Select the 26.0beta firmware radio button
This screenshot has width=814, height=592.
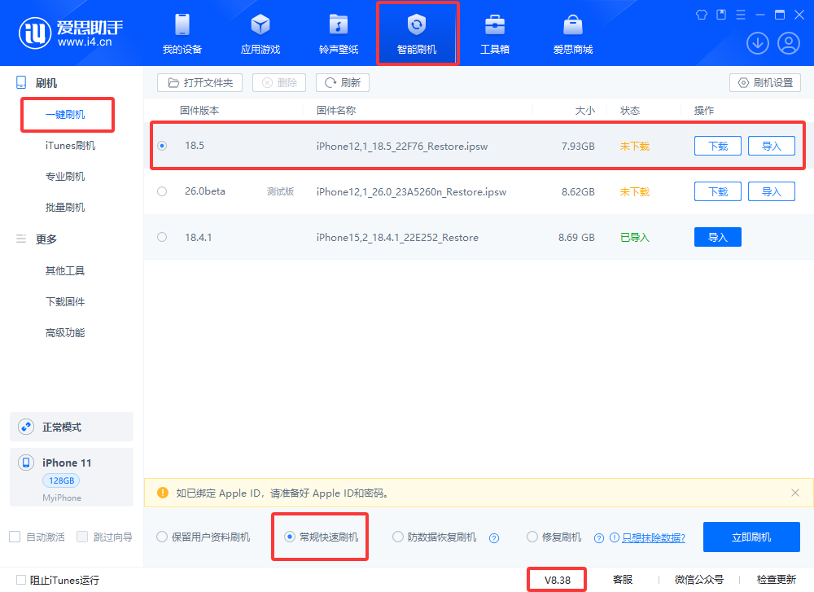[162, 191]
